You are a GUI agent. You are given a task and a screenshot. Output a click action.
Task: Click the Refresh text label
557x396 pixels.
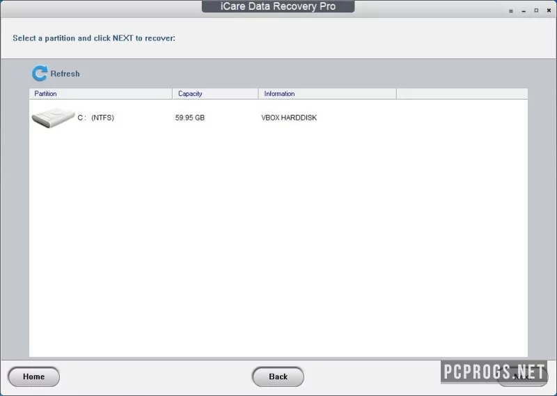coord(65,74)
